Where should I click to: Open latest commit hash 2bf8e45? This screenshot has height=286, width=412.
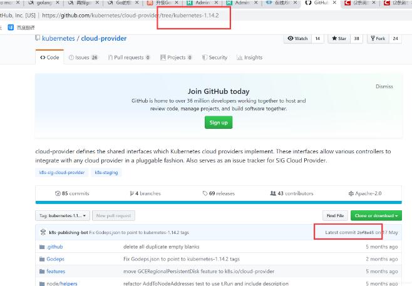[x=365, y=232]
